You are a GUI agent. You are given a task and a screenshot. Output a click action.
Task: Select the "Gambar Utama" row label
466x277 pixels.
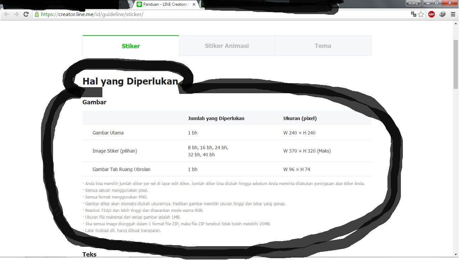[108, 133]
